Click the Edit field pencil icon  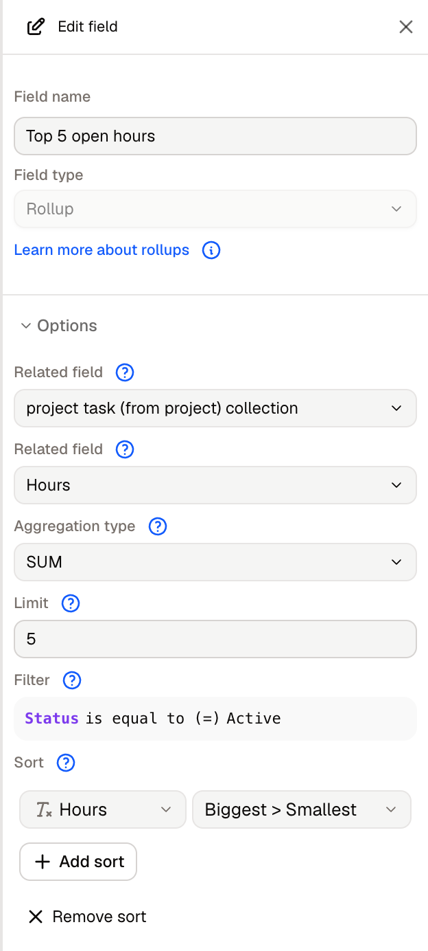pyautogui.click(x=36, y=27)
